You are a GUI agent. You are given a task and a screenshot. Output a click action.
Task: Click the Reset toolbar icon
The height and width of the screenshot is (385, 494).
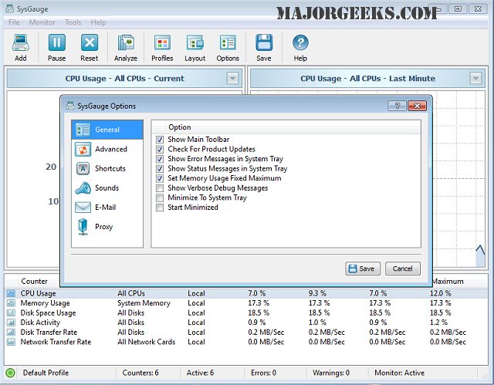click(x=90, y=47)
